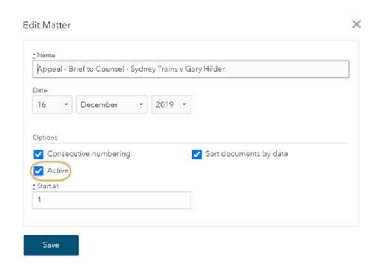
Task: Uncheck the Sort documents by date checkbox
Action: click(x=196, y=154)
